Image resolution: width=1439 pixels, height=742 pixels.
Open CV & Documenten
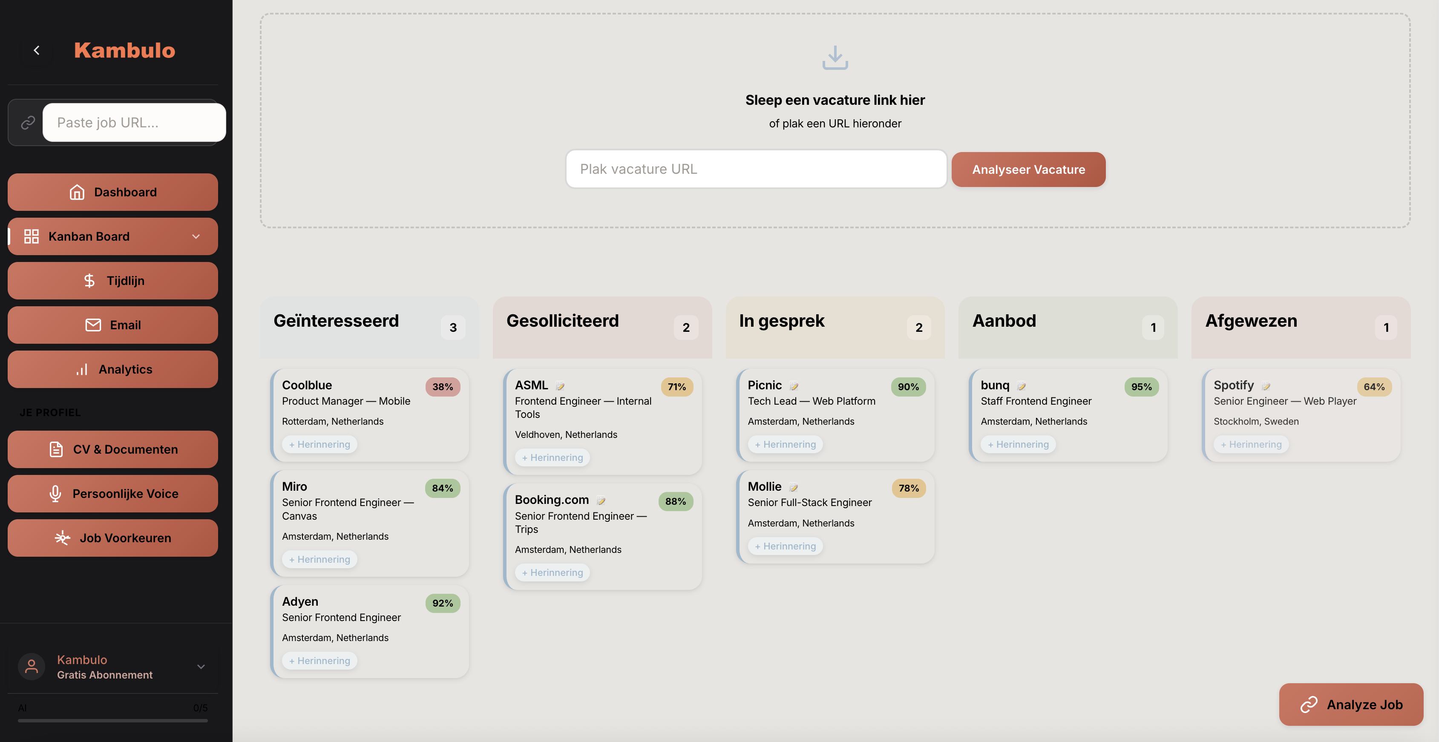[113, 449]
